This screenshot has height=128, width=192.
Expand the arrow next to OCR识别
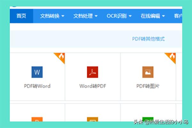130,16
